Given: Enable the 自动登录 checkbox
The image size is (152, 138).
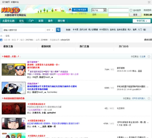Looking at the screenshot, I should click(131, 10).
